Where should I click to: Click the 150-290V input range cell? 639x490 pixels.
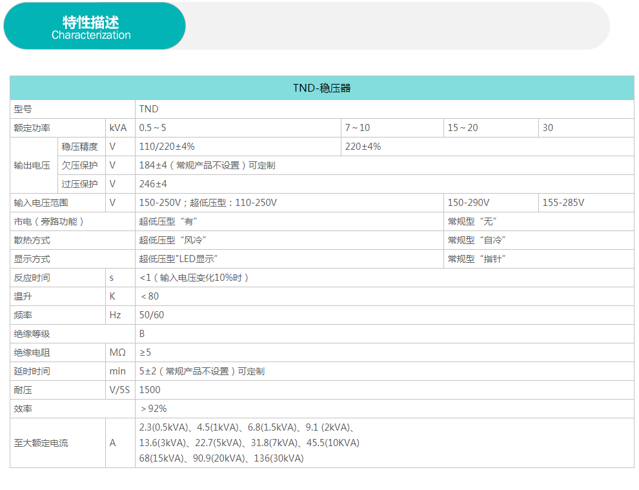[469, 203]
